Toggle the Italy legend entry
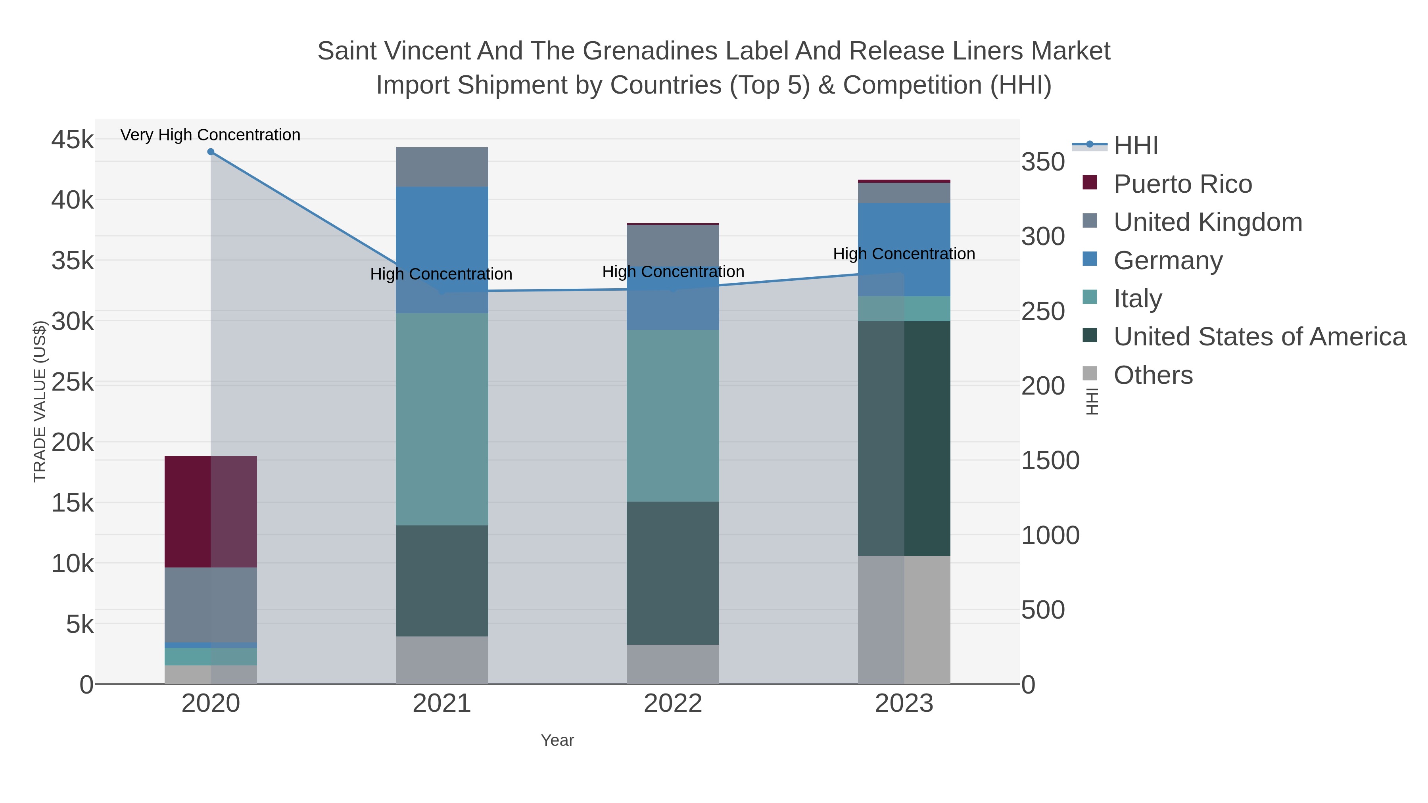Viewport: 1428px width, 803px height. pyautogui.click(x=1122, y=299)
